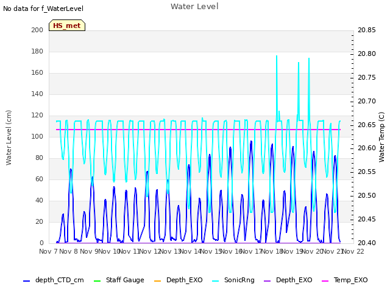Toggle orange Depth_EXO legend entry

179,280
